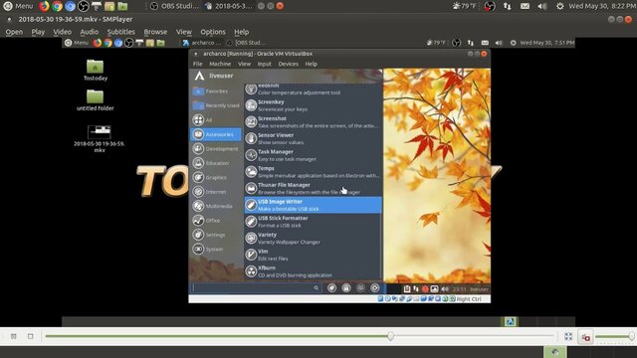Click the OBS recording tray icon

490,6
